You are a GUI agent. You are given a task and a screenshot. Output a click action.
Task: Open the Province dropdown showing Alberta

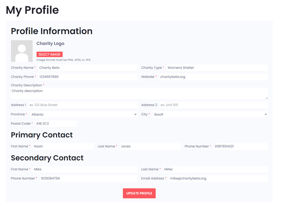[84, 114]
